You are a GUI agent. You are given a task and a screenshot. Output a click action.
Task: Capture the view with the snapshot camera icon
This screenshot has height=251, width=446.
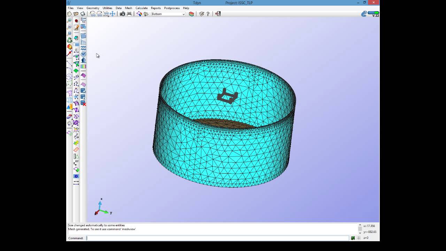pyautogui.click(x=122, y=14)
